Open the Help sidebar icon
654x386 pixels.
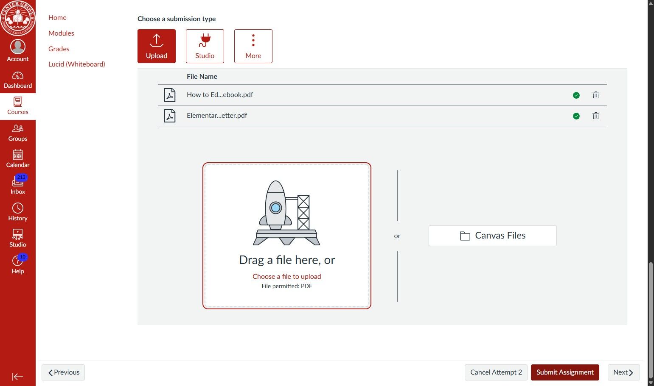(x=17, y=264)
